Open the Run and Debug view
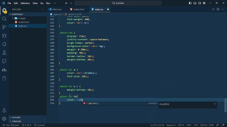This screenshot has height=127, width=227. [x=4, y=36]
